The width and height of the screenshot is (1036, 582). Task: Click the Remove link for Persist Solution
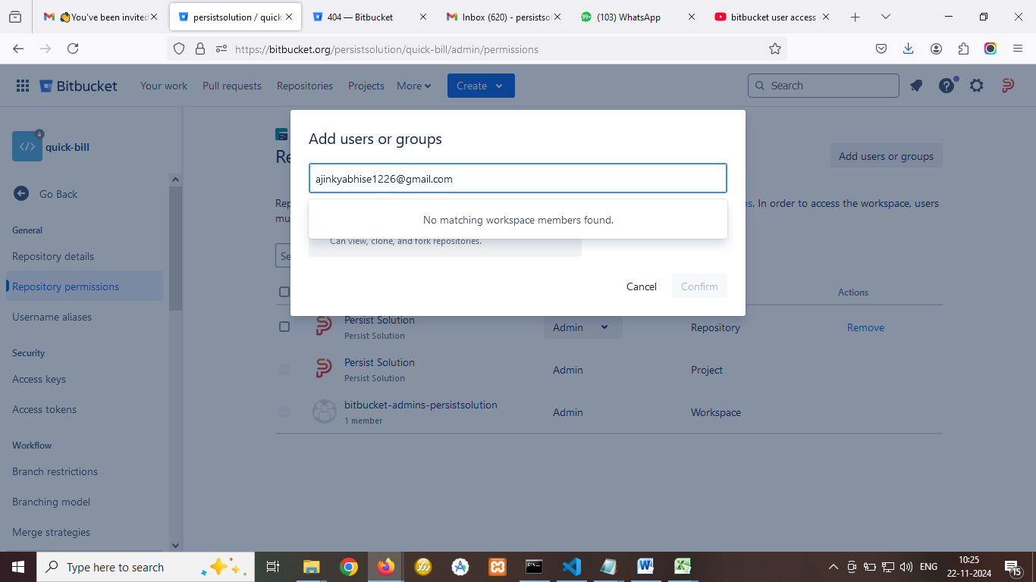(x=865, y=327)
